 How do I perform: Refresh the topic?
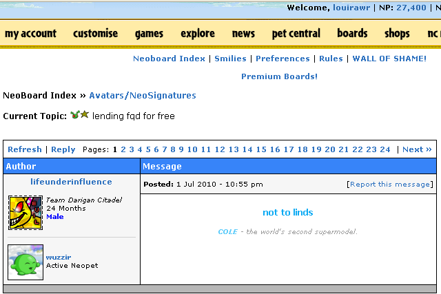coord(25,149)
